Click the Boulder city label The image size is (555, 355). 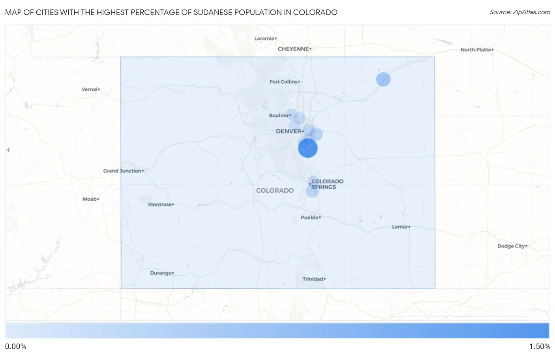point(279,115)
